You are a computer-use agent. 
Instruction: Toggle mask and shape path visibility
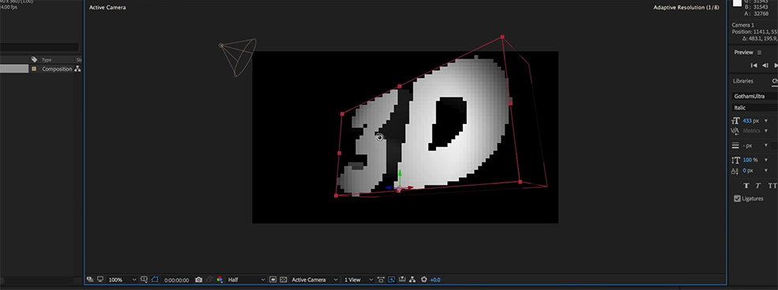tap(154, 280)
